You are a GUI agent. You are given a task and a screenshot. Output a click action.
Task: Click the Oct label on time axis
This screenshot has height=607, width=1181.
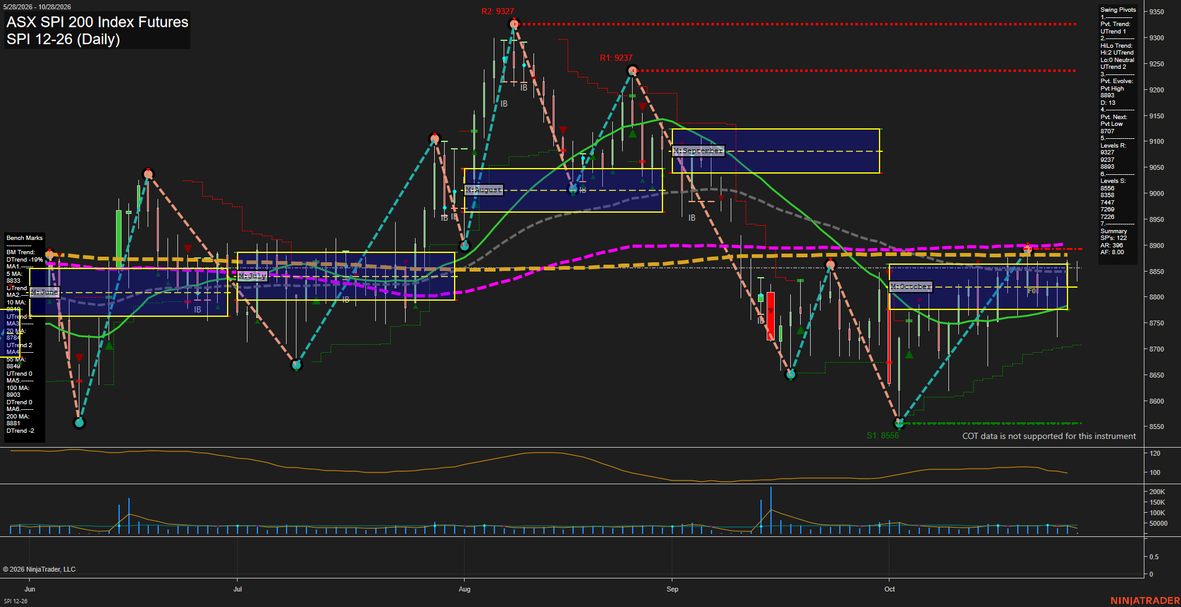(889, 589)
